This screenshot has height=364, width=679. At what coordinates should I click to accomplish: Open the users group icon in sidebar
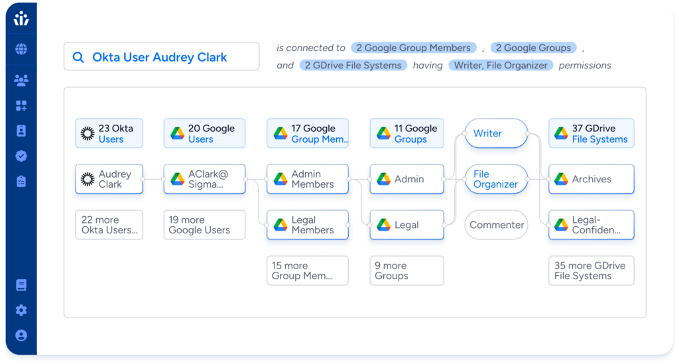[21, 81]
